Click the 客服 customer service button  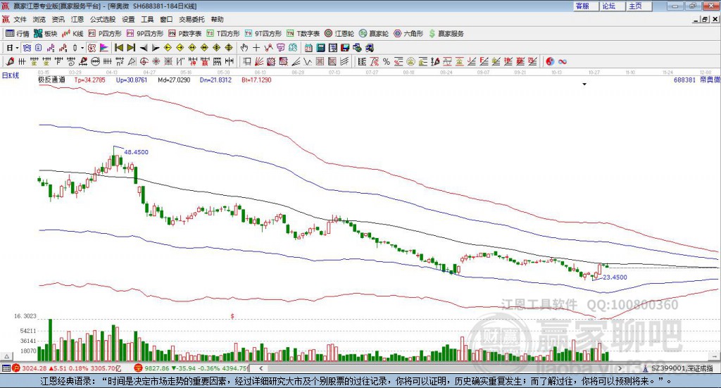(x=583, y=6)
